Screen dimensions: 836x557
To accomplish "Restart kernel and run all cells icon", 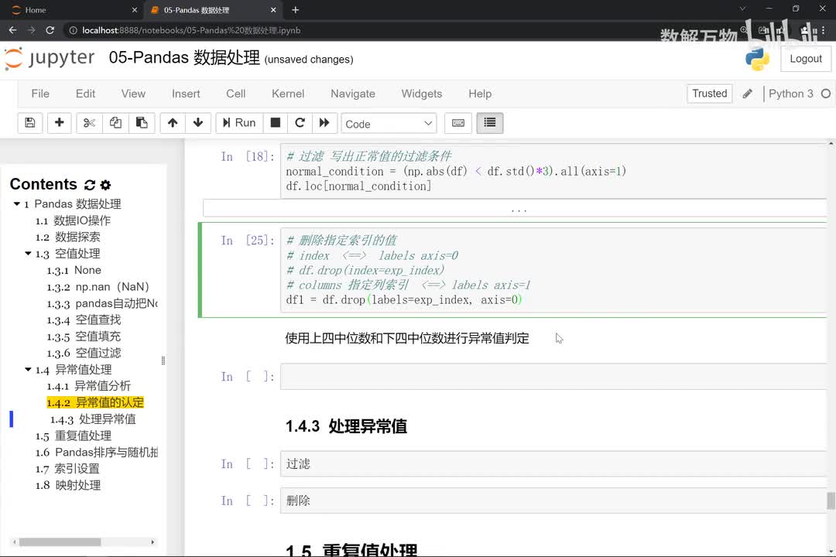I will [324, 123].
